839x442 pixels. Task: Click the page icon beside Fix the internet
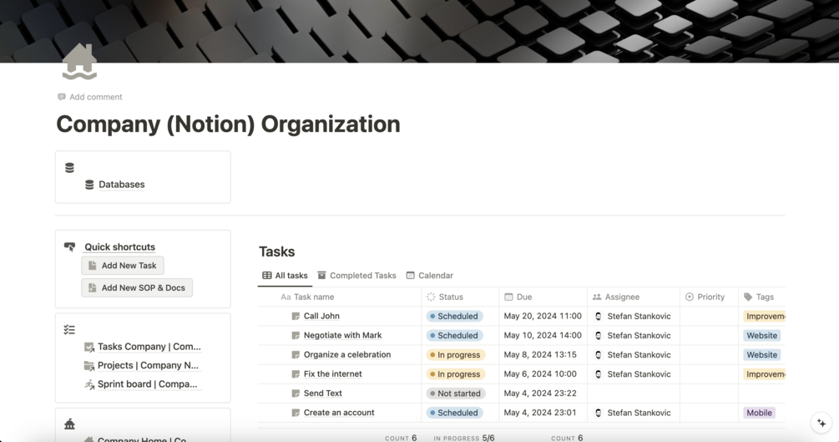point(296,374)
